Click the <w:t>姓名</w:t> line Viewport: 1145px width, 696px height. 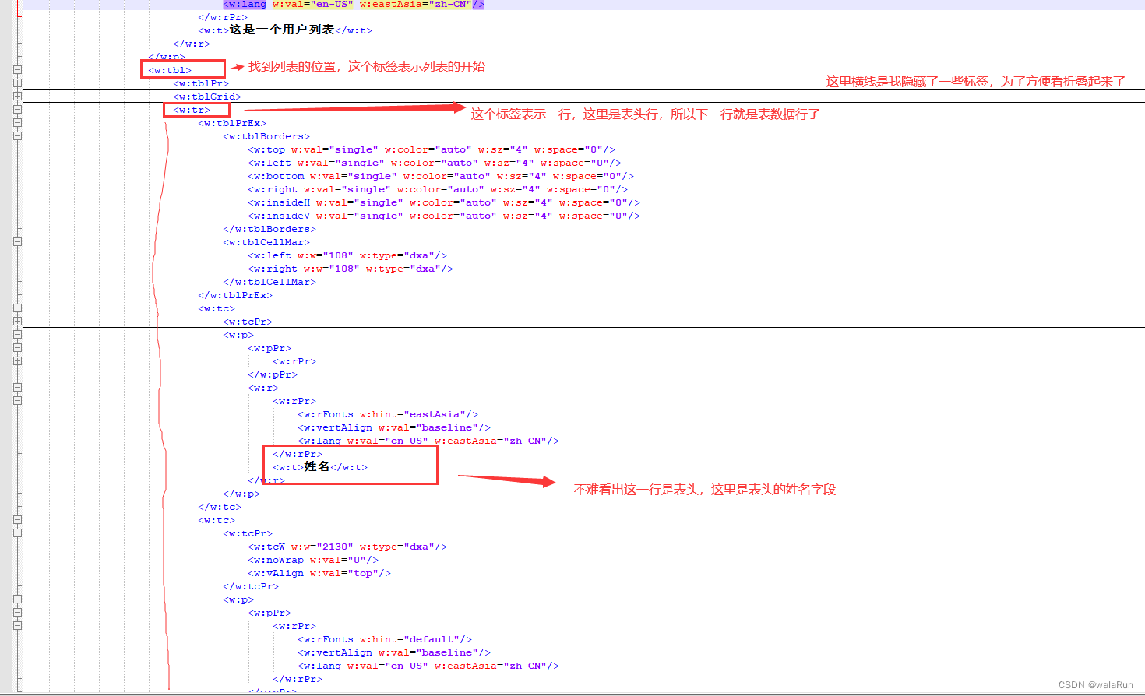320,466
